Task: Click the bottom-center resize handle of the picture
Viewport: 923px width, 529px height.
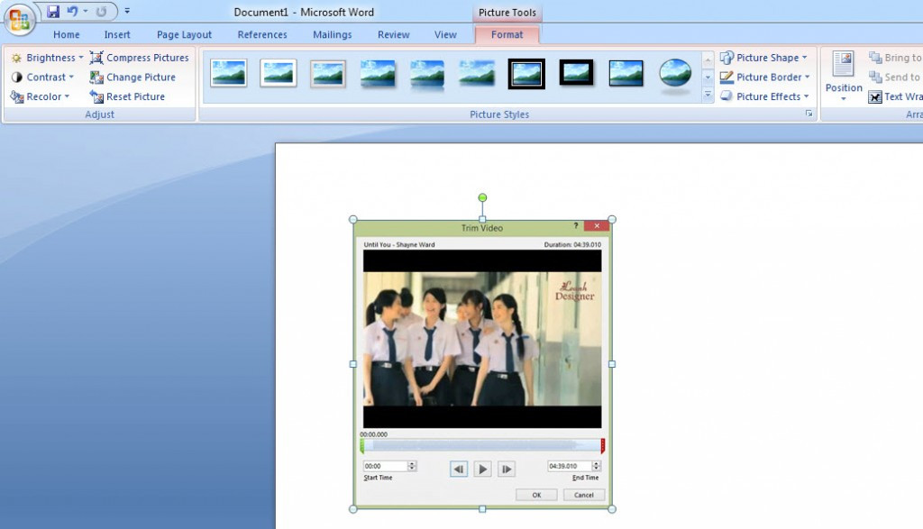Action: click(482, 509)
